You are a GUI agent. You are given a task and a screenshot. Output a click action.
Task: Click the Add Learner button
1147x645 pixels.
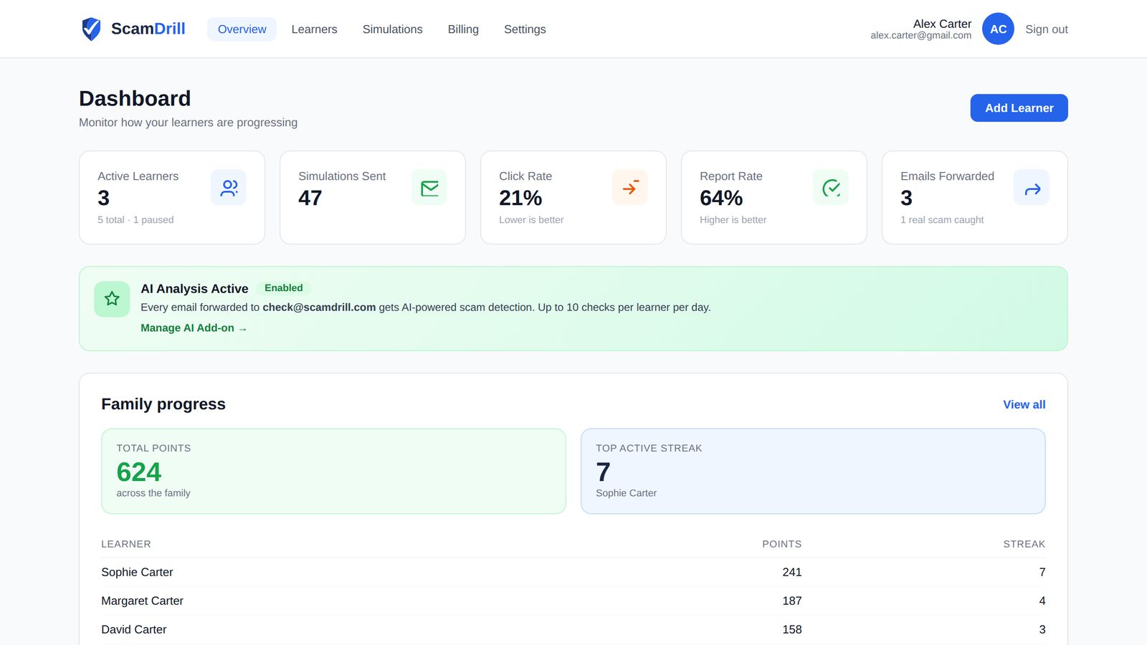tap(1019, 108)
